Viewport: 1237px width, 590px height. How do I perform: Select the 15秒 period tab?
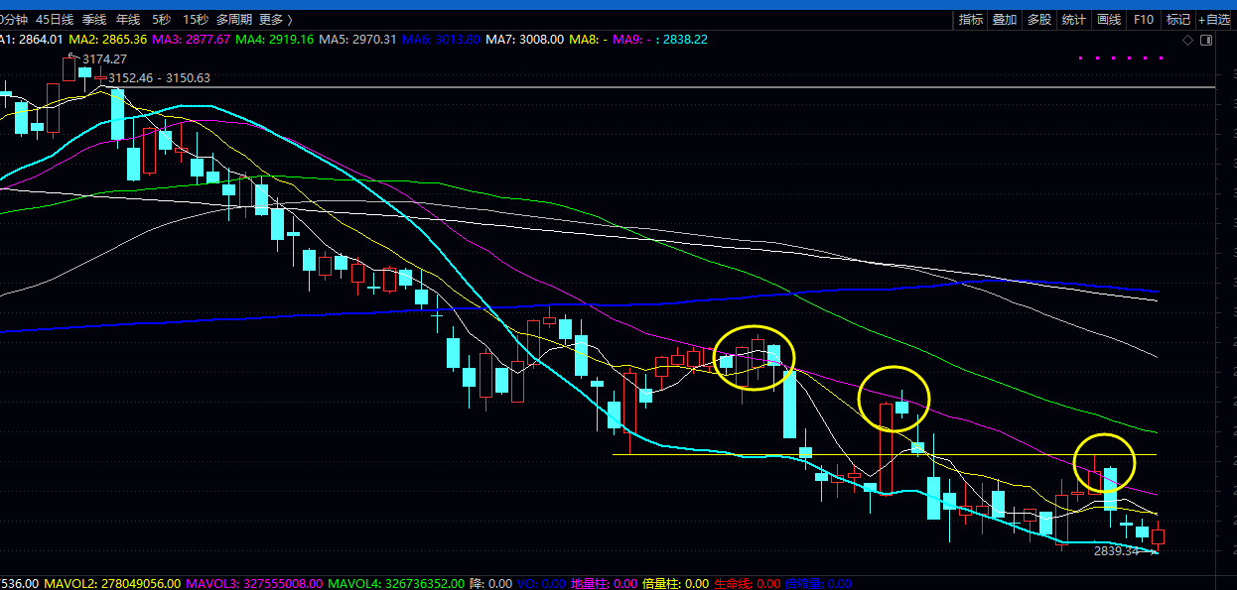195,20
